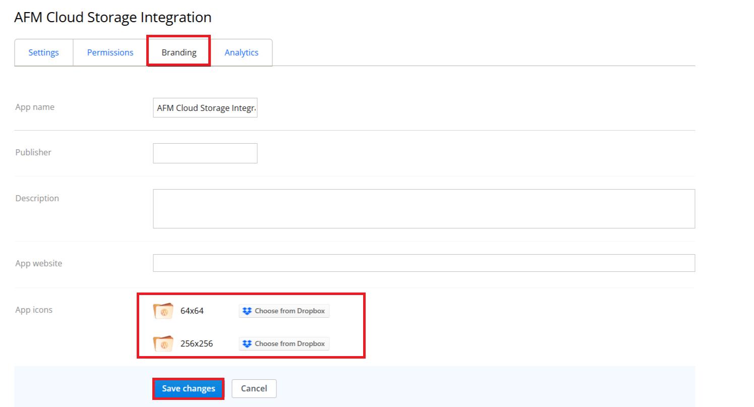This screenshot has width=754, height=407.
Task: Focus the App website field
Action: tap(424, 263)
